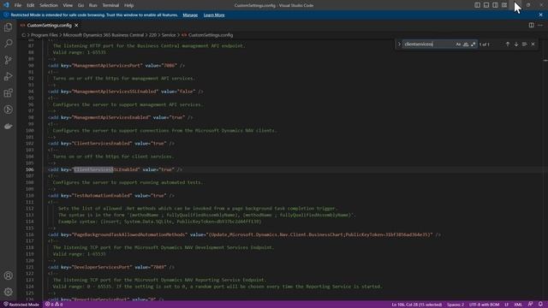
Task: Open indentation selector Spaces: 2
Action: [x=456, y=305]
